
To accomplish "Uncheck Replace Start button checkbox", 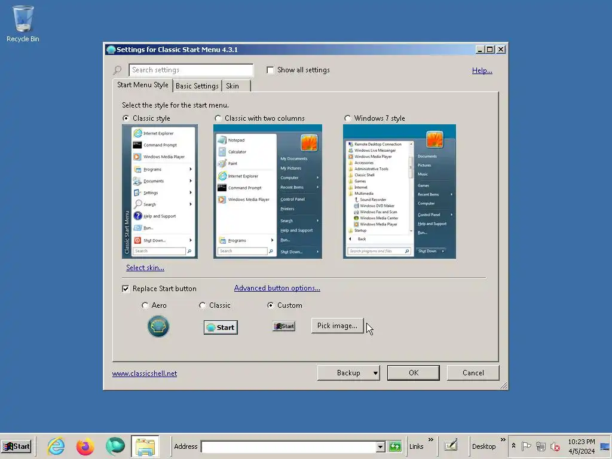I will [126, 289].
